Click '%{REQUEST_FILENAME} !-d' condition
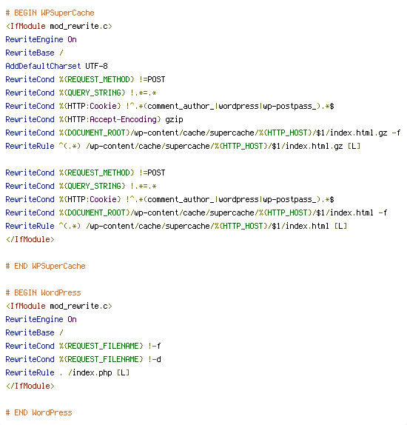This screenshot has width=407, height=425. (110, 359)
